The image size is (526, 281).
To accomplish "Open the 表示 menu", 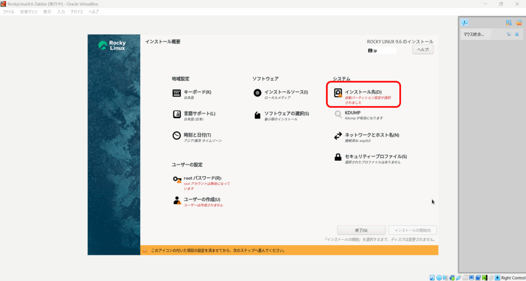I will click(x=47, y=12).
